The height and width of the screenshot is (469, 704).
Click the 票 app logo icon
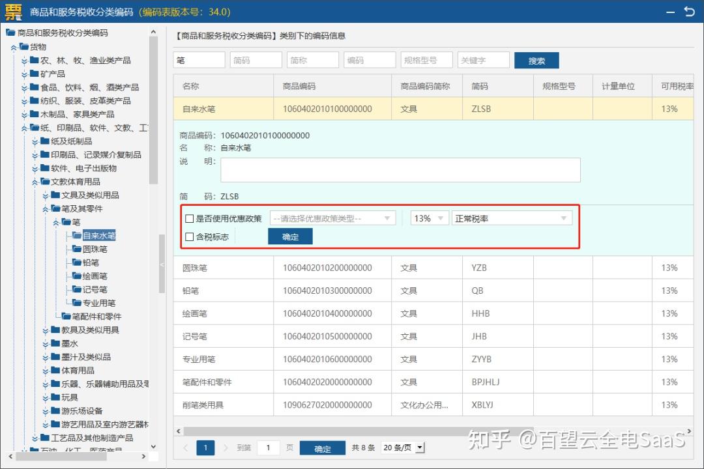click(13, 12)
